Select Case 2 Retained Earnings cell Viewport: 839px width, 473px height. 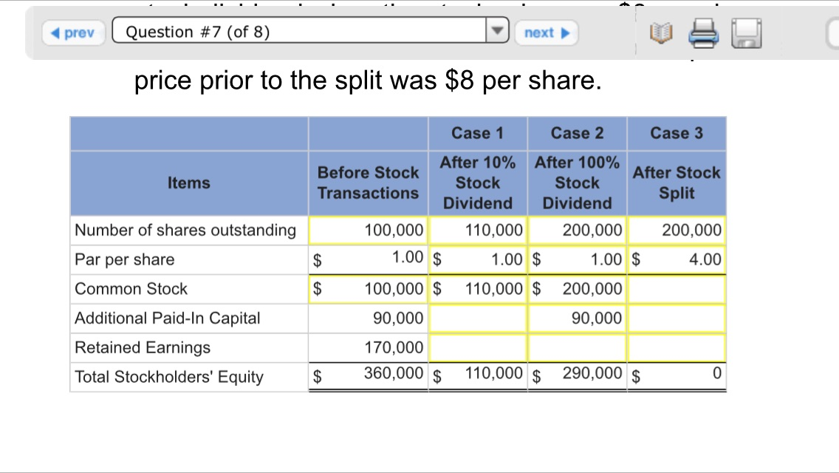(x=578, y=347)
